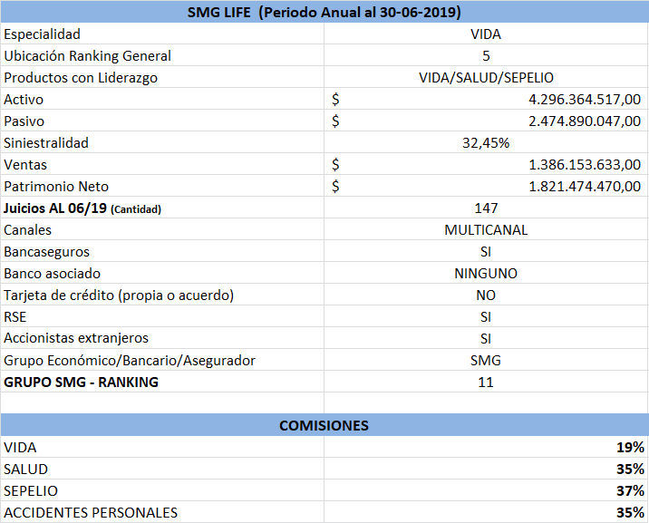Click the Ventas label cell
649x523 pixels.
tap(162, 164)
